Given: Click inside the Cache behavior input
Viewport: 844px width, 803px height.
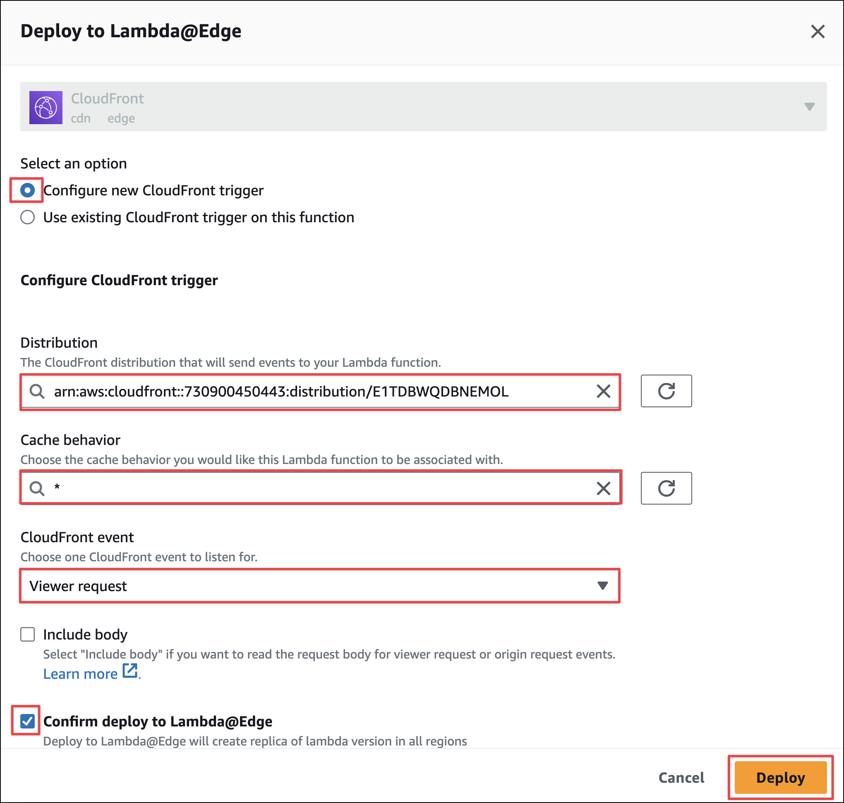Looking at the screenshot, I should click(x=300, y=488).
